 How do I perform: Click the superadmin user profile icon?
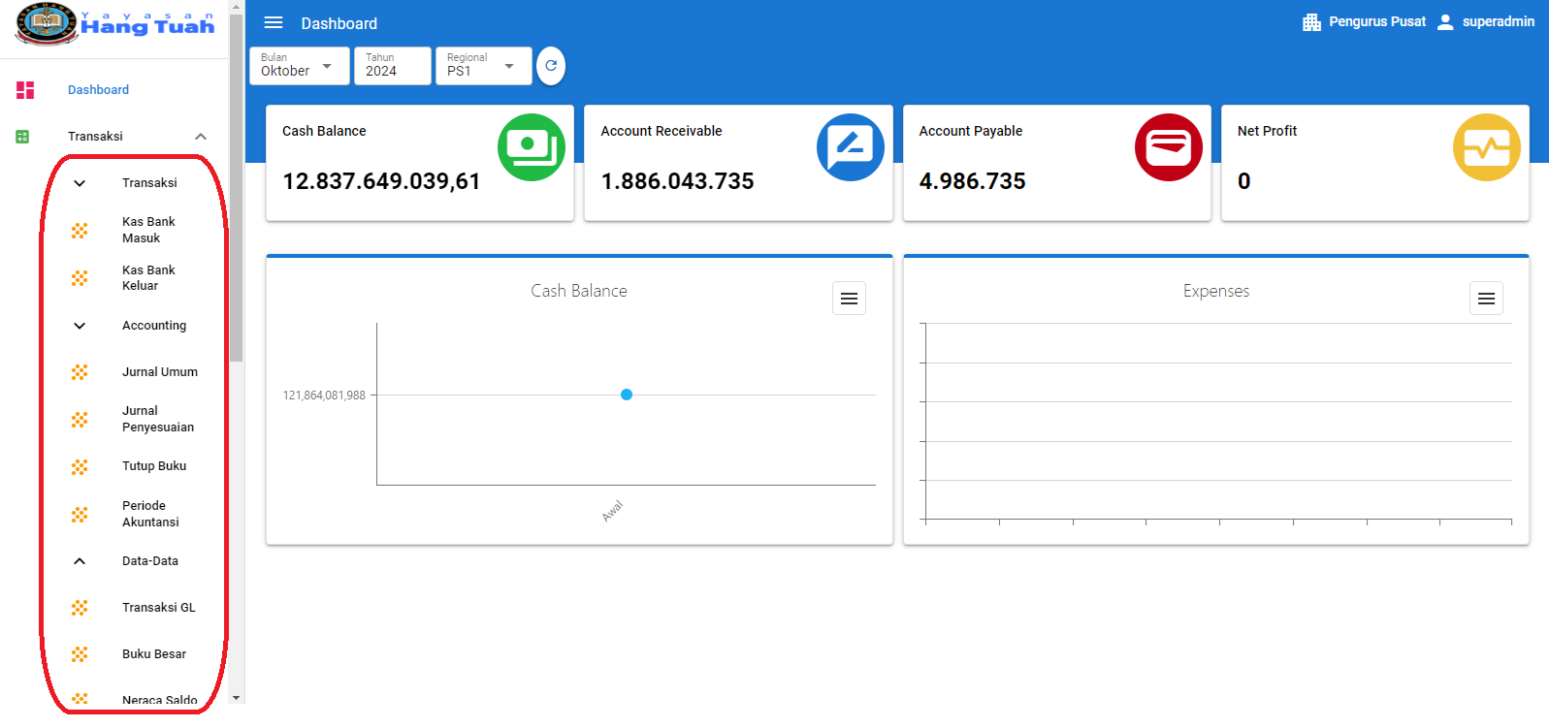1445,22
